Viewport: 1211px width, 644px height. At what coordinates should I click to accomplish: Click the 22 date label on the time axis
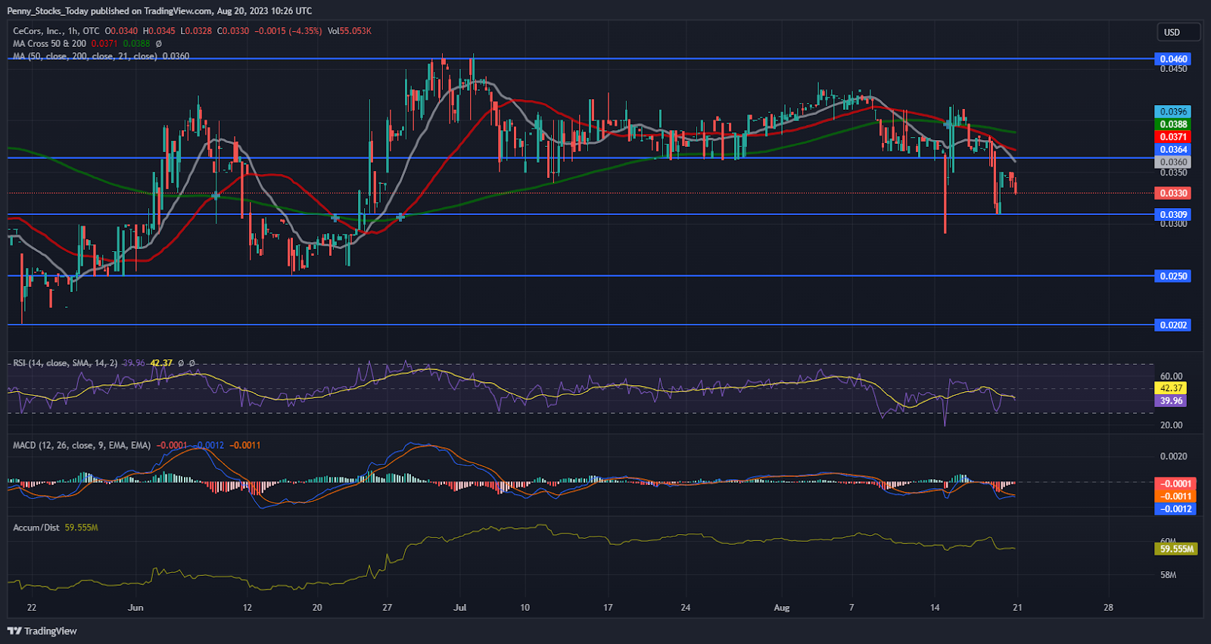[x=31, y=608]
